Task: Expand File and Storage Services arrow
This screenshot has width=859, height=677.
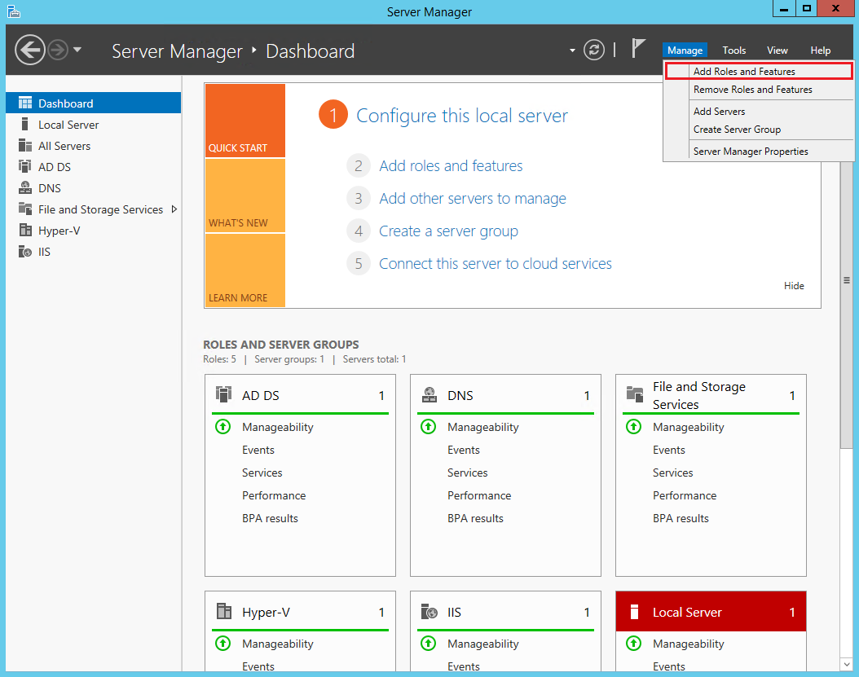Action: coord(174,209)
